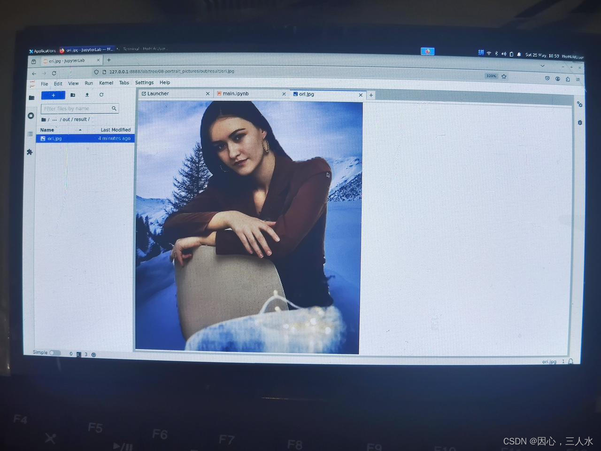Open the Help menu

(165, 83)
